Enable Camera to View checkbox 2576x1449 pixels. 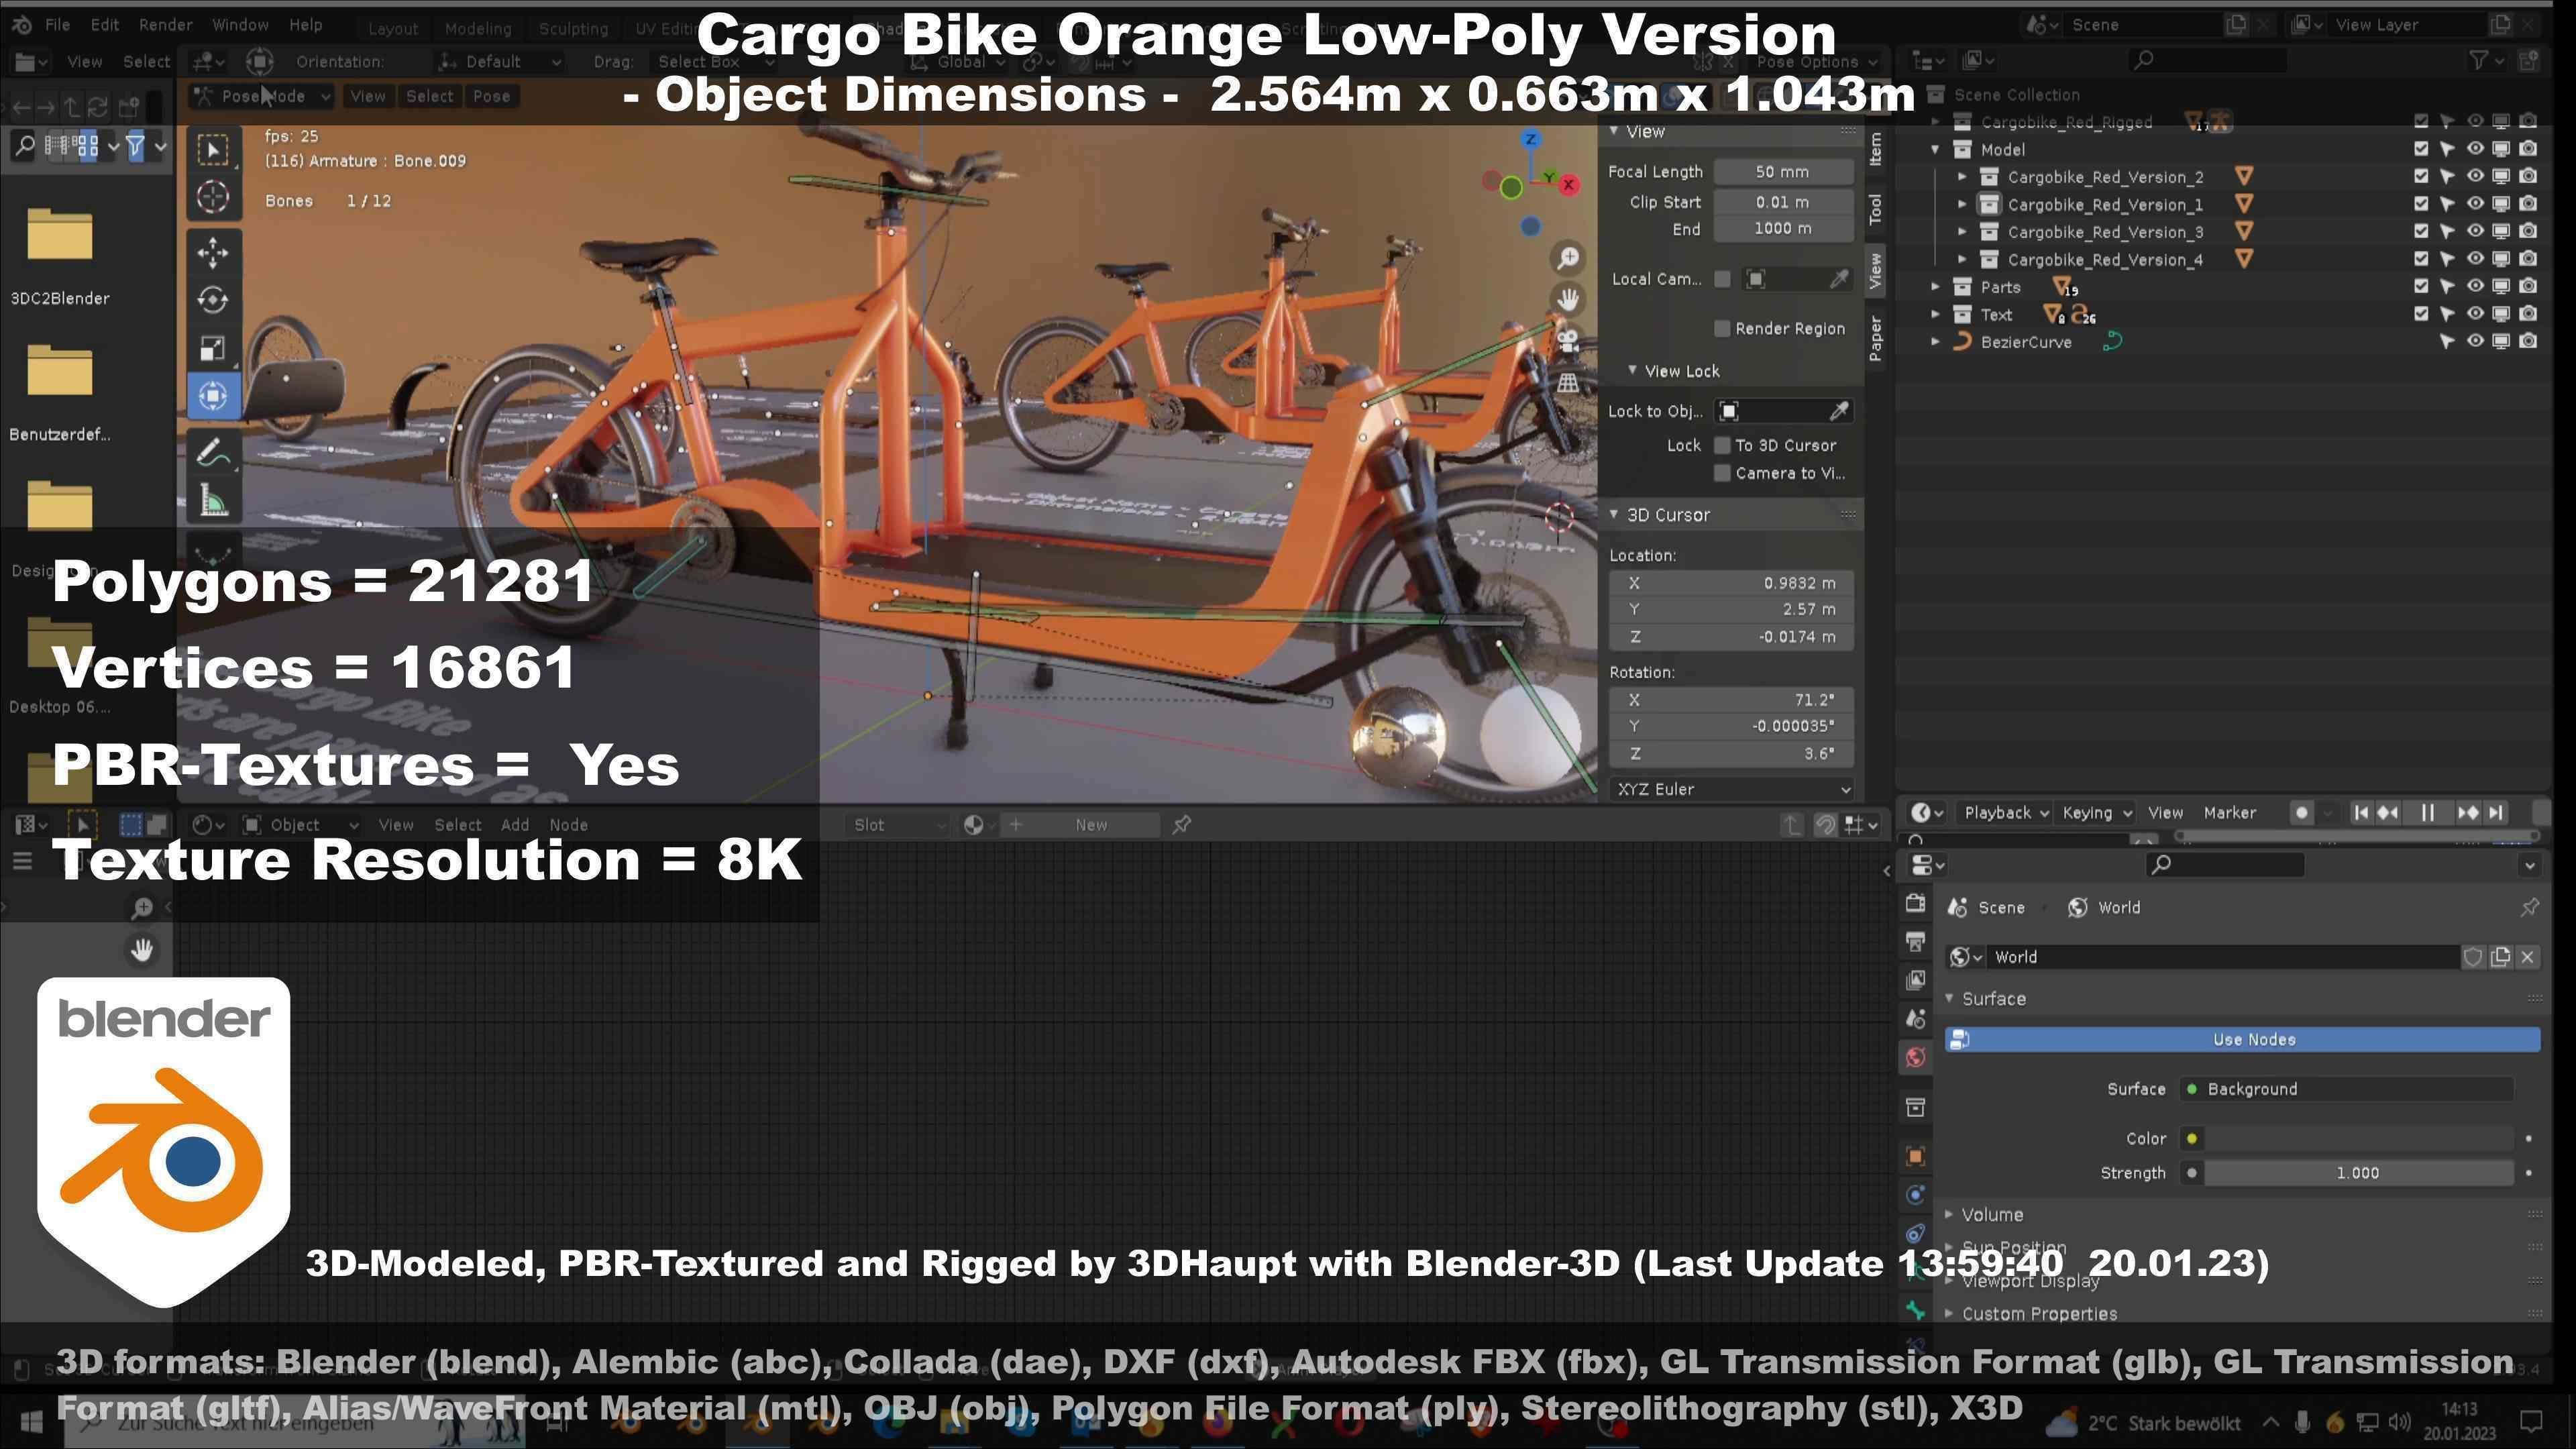(1722, 473)
